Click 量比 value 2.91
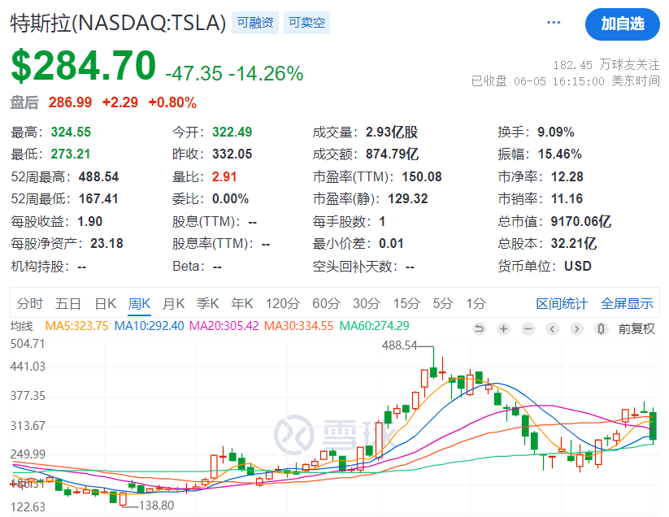 pyautogui.click(x=224, y=177)
